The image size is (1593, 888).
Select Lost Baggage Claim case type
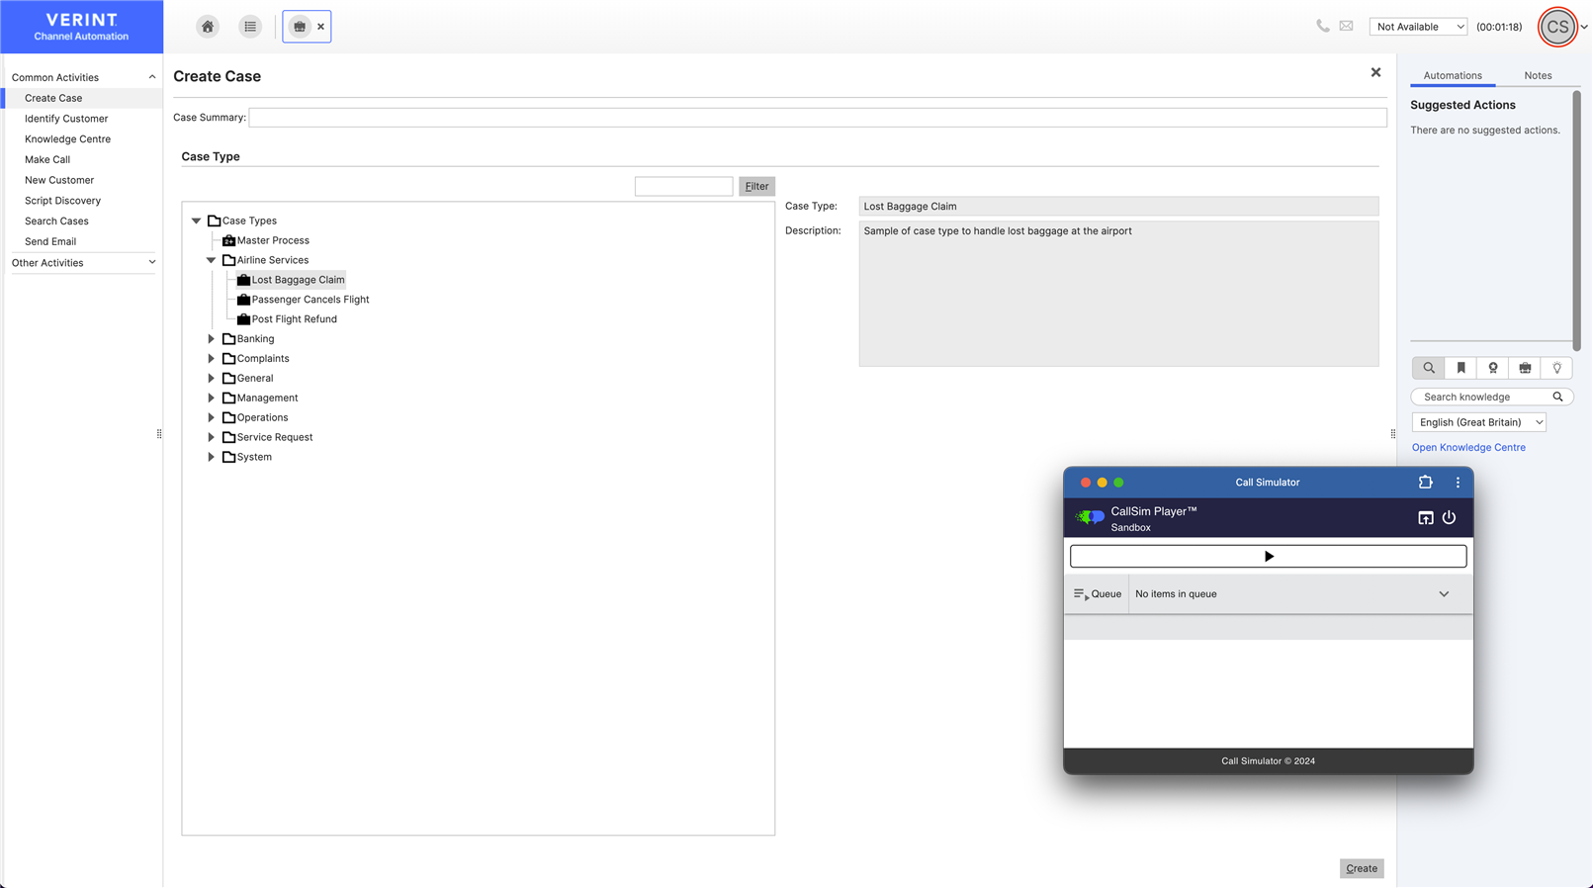click(297, 280)
